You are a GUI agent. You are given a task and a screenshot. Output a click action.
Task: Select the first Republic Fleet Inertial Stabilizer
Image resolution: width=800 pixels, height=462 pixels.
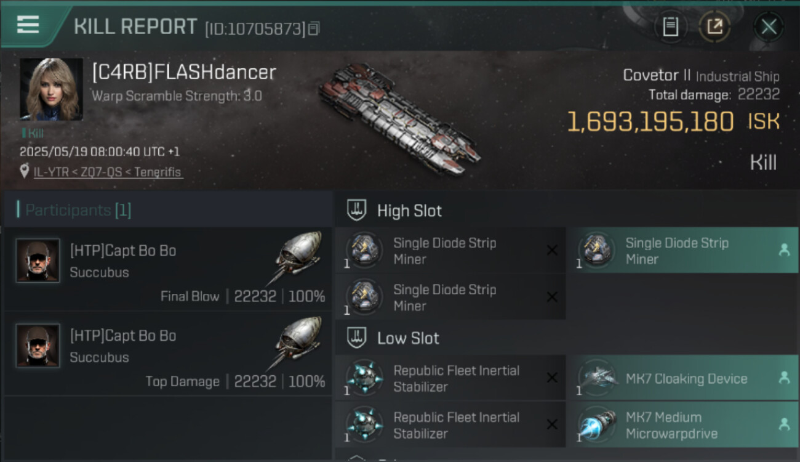coord(455,378)
